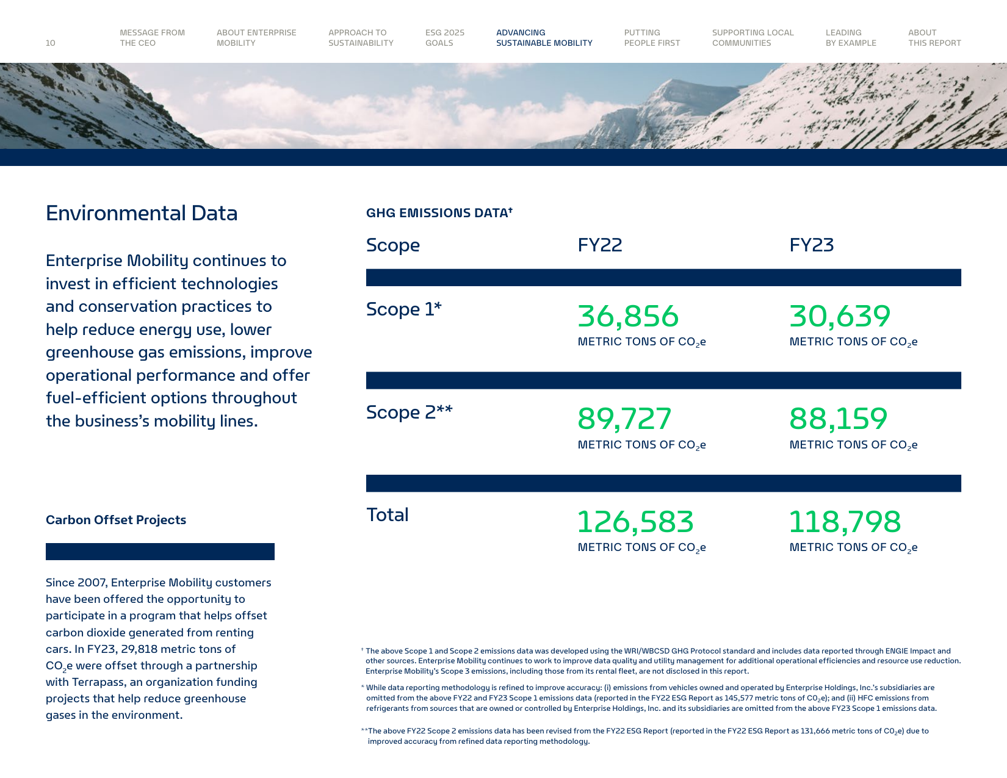1007x778 pixels.
Task: Open Putting People First section
Action: pyautogui.click(x=652, y=38)
